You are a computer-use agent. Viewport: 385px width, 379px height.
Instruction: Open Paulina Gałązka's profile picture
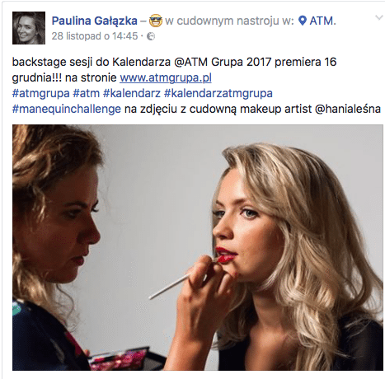[29, 28]
